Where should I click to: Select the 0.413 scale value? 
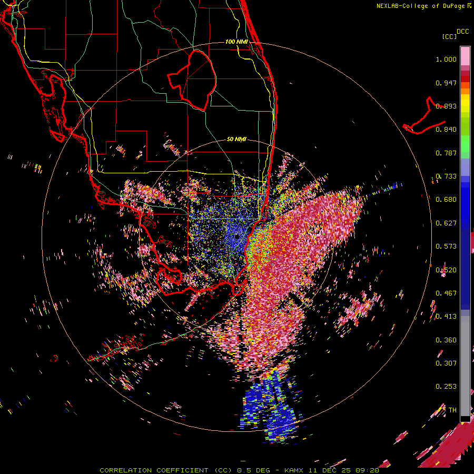[x=446, y=317]
